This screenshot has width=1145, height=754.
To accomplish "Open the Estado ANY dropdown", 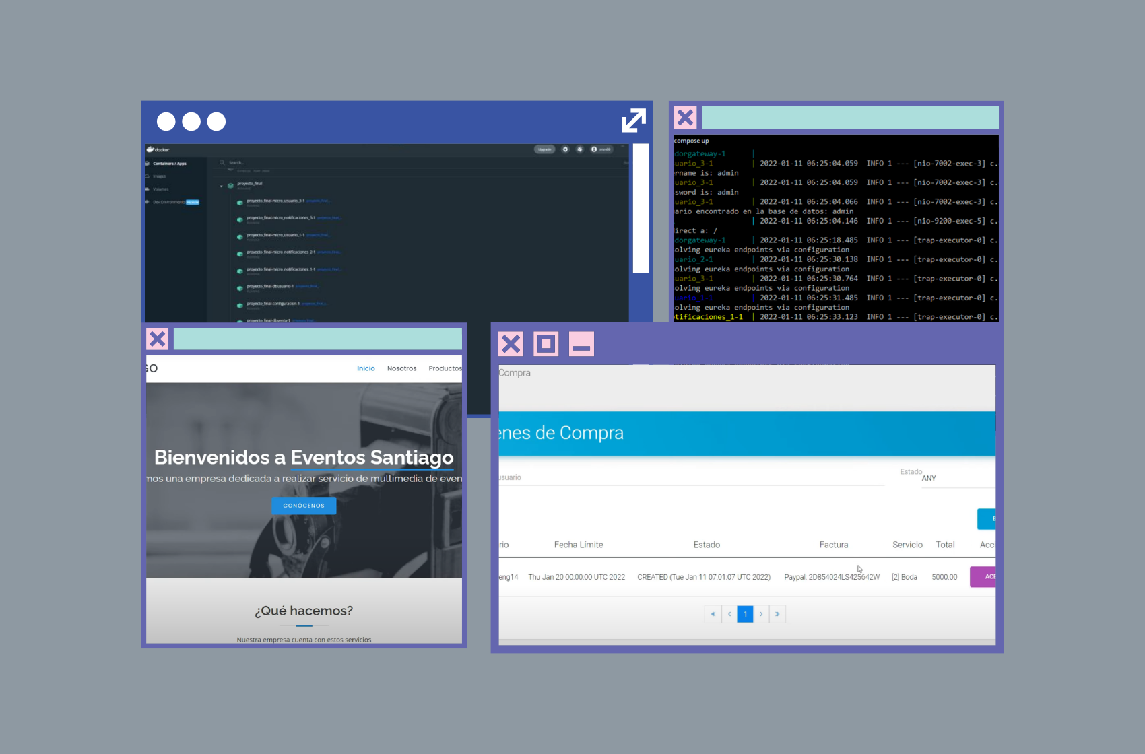I will pos(956,478).
